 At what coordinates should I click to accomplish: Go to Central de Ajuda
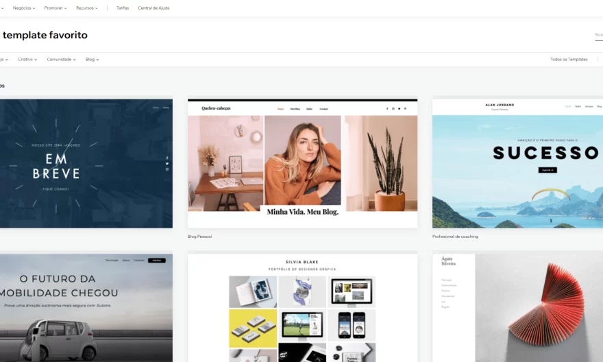[153, 8]
